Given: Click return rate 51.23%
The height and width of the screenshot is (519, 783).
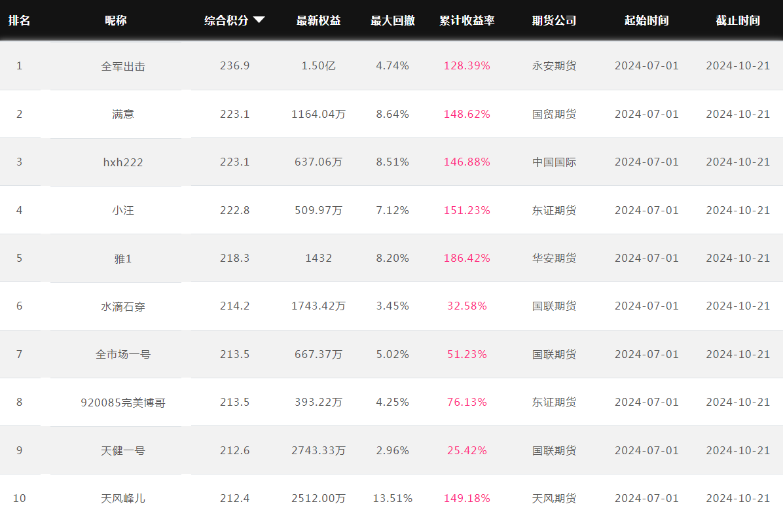Looking at the screenshot, I should (x=467, y=354).
